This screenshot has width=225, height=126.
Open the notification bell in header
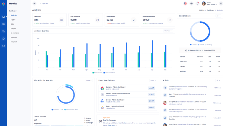coord(197,4)
